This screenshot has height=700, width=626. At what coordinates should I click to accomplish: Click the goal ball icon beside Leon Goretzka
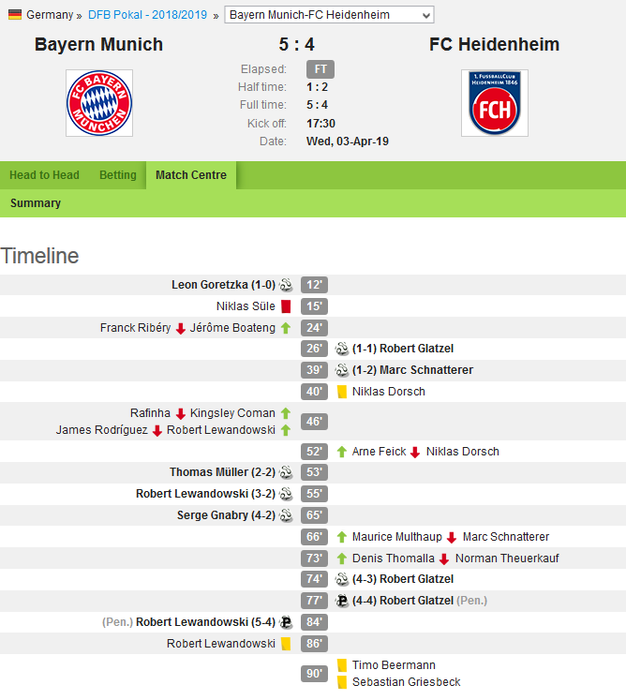tap(286, 285)
